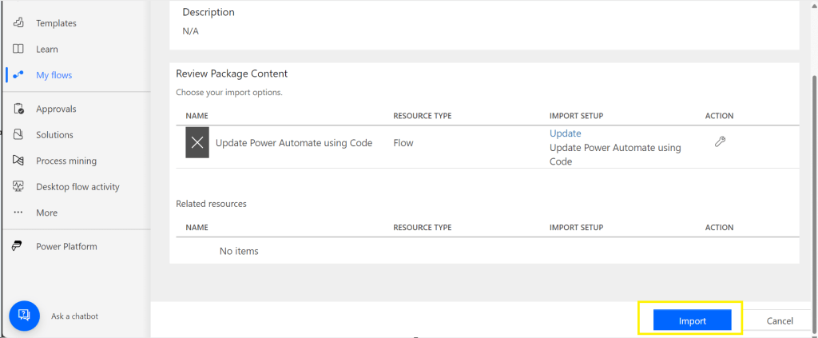Viewport: 818px width, 338px height.
Task: Click the Solutions icon in sidebar
Action: click(18, 135)
